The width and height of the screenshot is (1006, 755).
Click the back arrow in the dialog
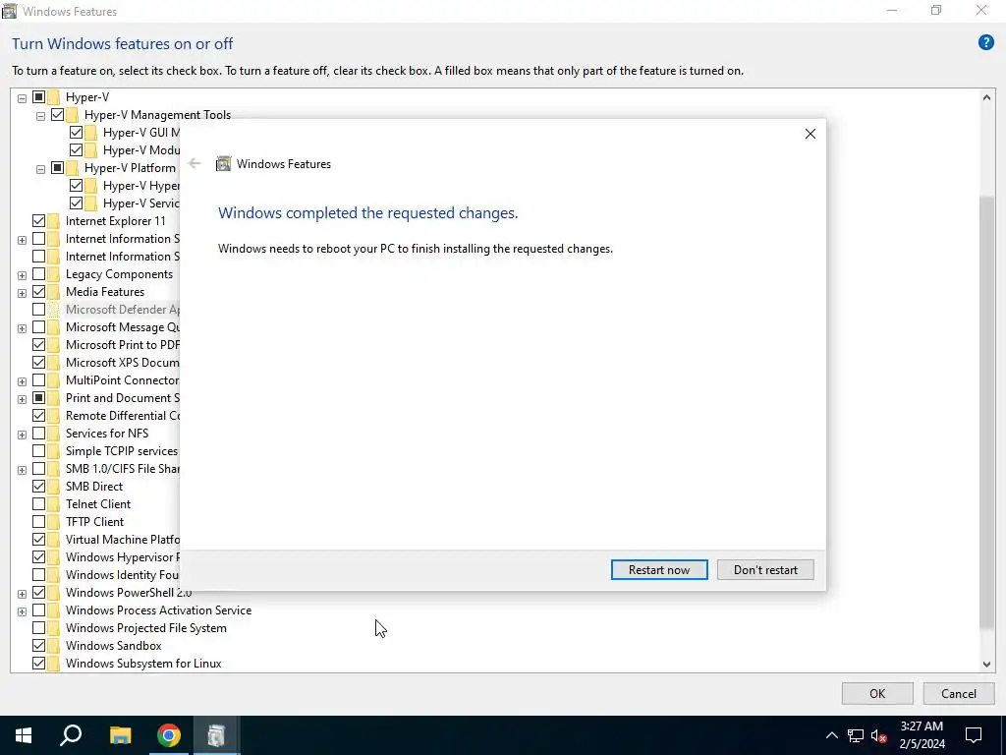tap(195, 164)
